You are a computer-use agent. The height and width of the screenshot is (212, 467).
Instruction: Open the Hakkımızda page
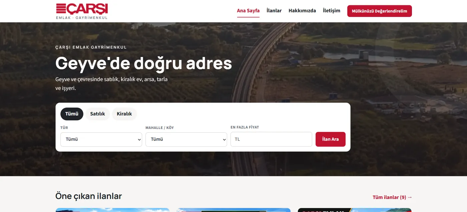302,11
